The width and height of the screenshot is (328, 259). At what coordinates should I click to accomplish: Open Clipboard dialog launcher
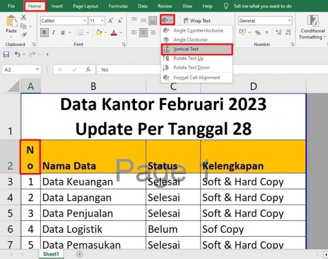[x=34, y=44]
